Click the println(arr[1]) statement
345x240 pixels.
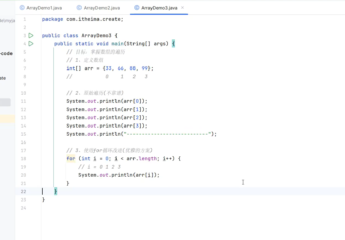(107, 109)
